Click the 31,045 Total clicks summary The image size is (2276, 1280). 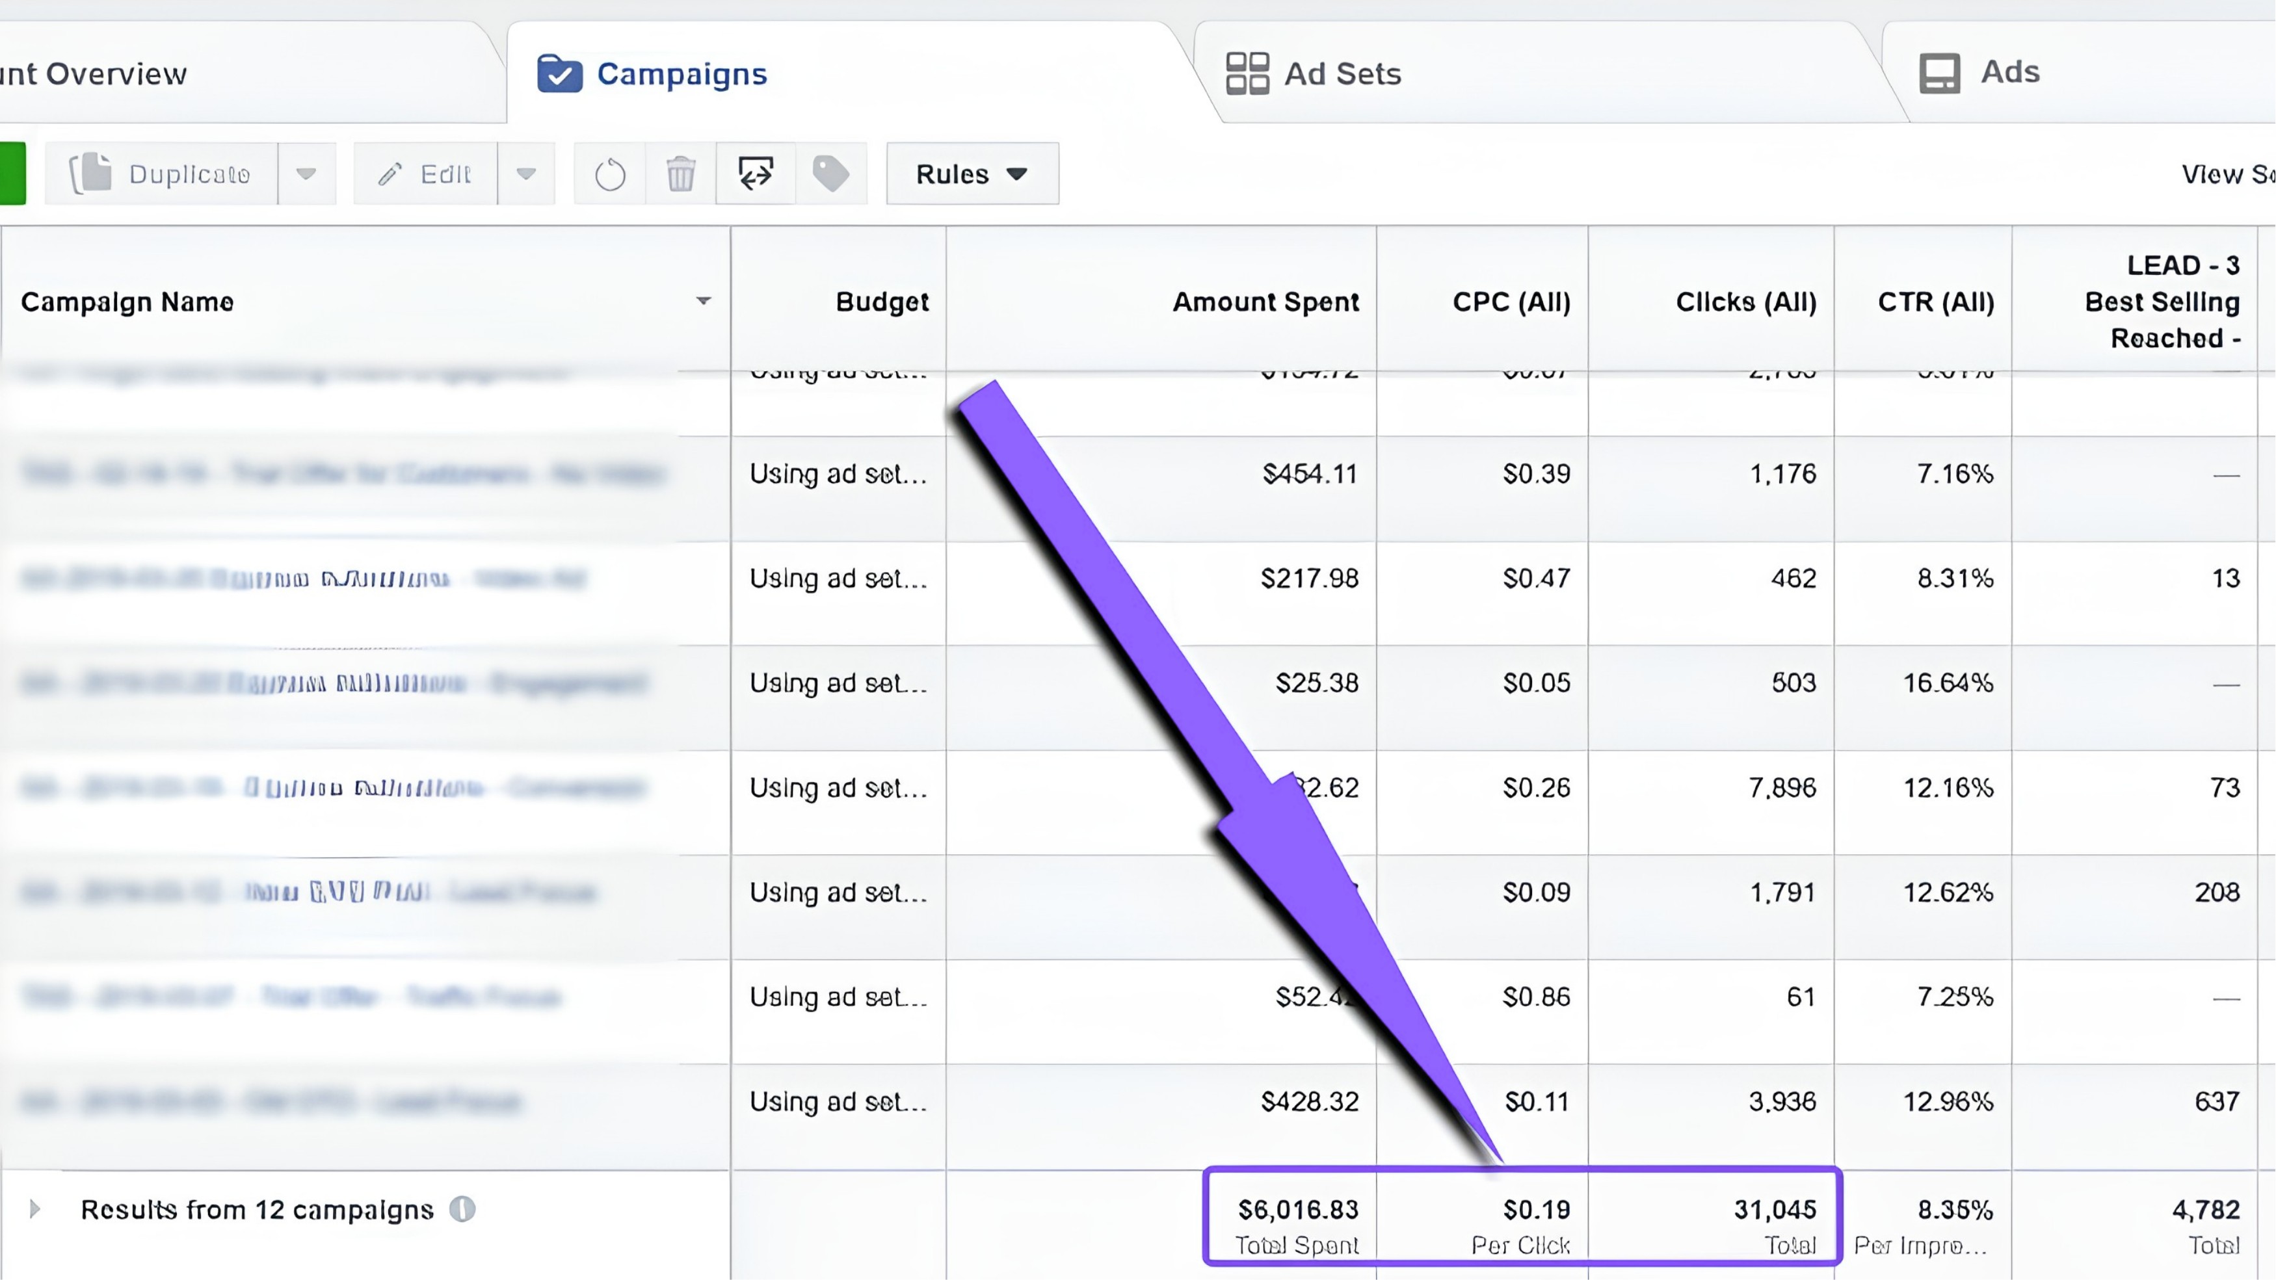point(1774,1225)
